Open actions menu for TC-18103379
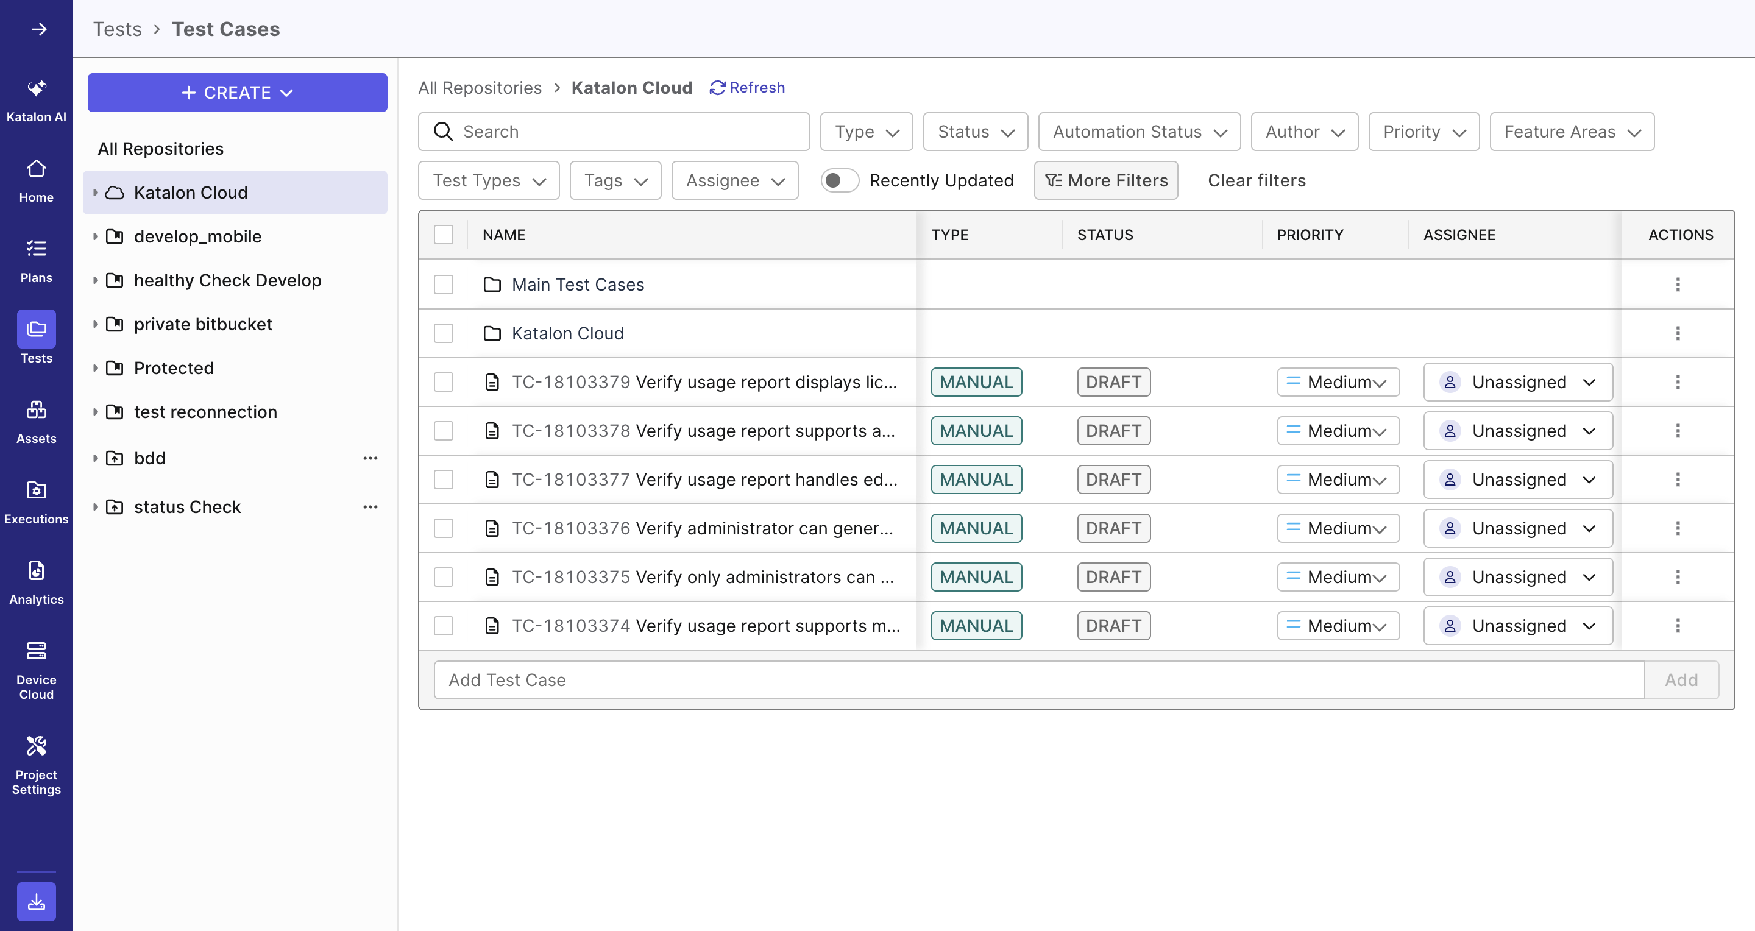The height and width of the screenshot is (931, 1755). click(x=1678, y=382)
